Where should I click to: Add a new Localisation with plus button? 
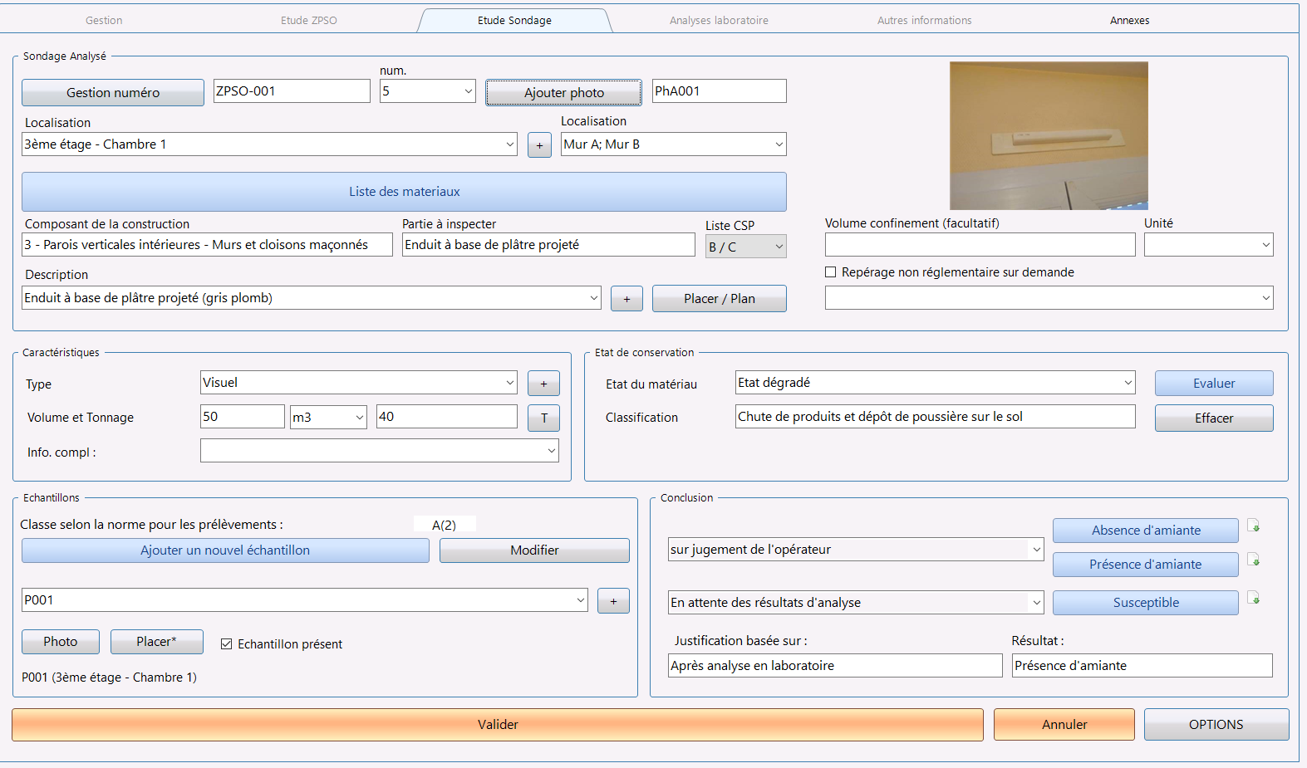(x=539, y=145)
